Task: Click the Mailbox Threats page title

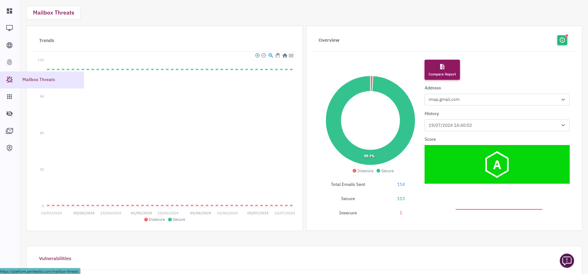Action: point(54,13)
